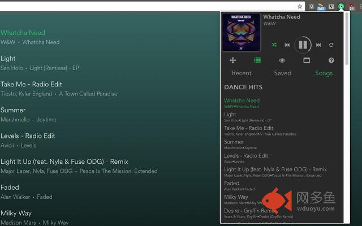Click the green play extension icon
The height and width of the screenshot is (226, 362).
(341, 6)
